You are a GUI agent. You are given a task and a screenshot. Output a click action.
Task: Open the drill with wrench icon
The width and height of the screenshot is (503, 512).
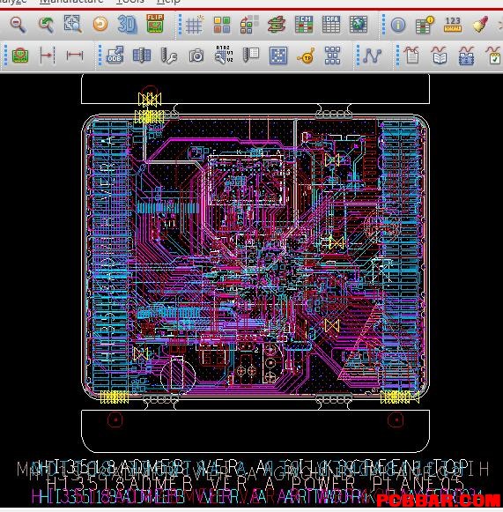click(169, 56)
